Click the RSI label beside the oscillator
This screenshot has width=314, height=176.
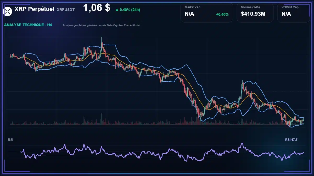(10, 140)
